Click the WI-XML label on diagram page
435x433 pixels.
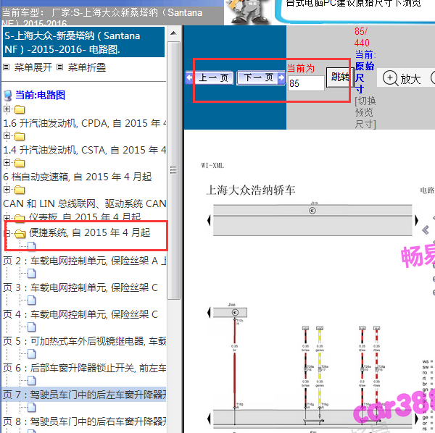point(212,166)
